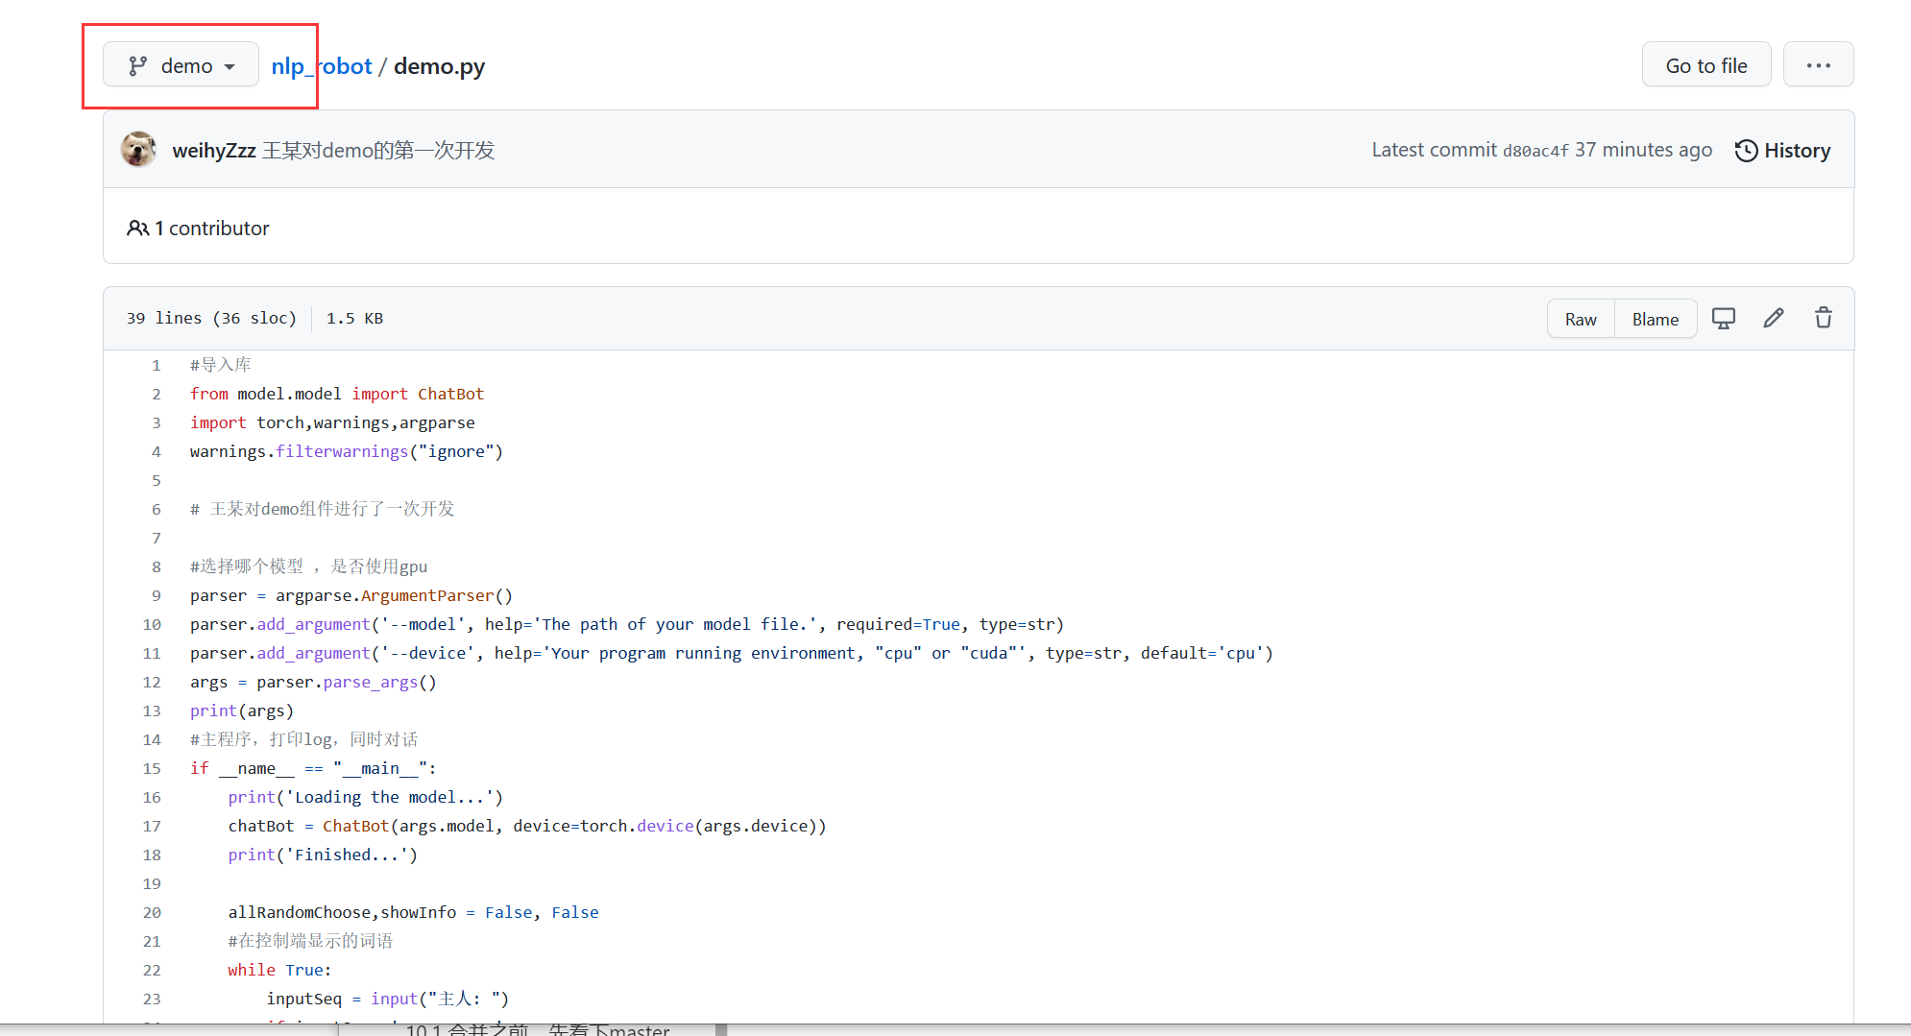Viewport: 1911px width, 1036px height.
Task: Open the Raw file view
Action: 1580,319
